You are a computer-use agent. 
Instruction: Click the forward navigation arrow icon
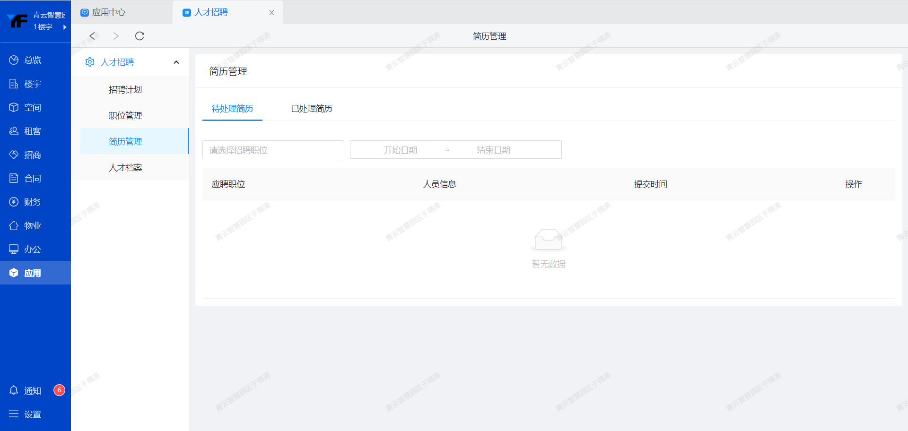116,36
